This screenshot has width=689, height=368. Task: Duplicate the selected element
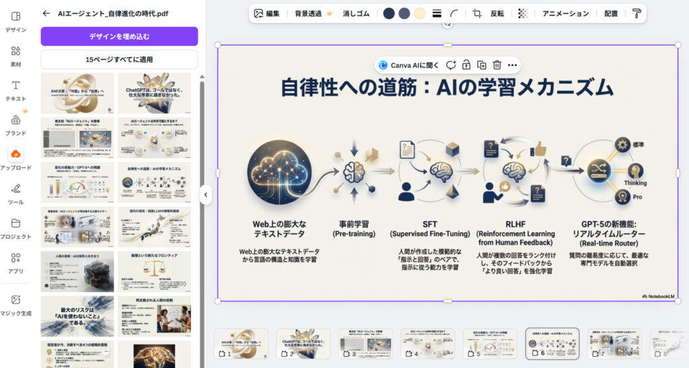pyautogui.click(x=482, y=65)
